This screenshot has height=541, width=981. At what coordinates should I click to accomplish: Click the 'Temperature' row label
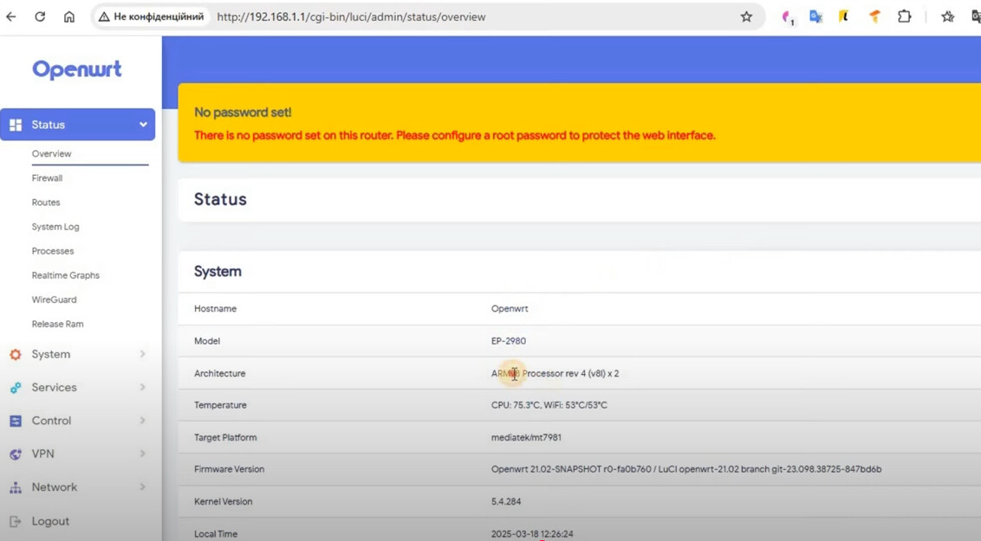point(220,405)
